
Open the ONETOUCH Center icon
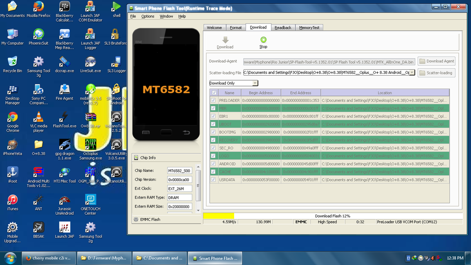pyautogui.click(x=91, y=204)
